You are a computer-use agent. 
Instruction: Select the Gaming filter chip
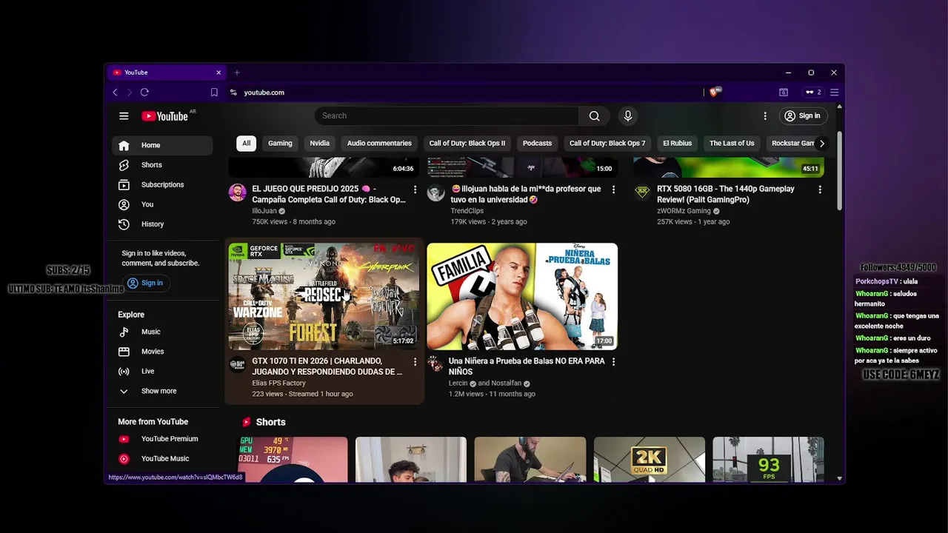coord(280,144)
